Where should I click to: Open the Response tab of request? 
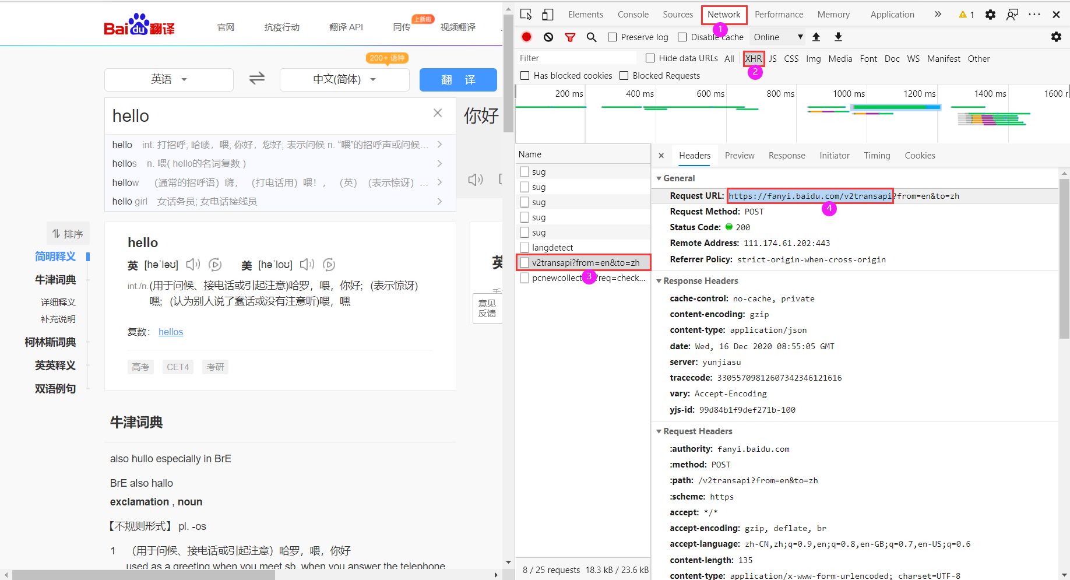787,156
